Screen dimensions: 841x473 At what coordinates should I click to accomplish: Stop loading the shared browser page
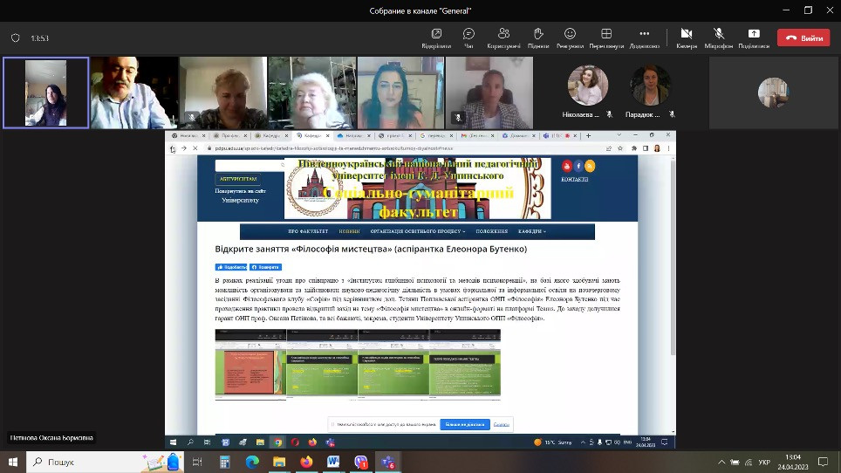[195, 148]
